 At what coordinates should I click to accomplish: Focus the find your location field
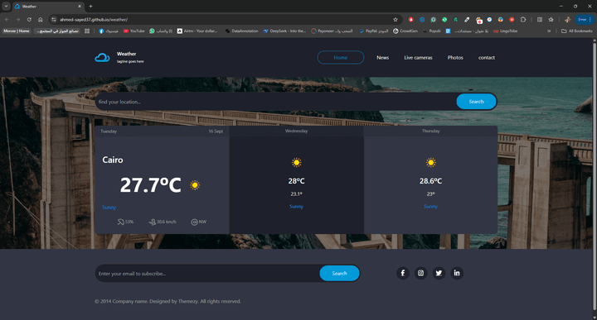pos(275,102)
